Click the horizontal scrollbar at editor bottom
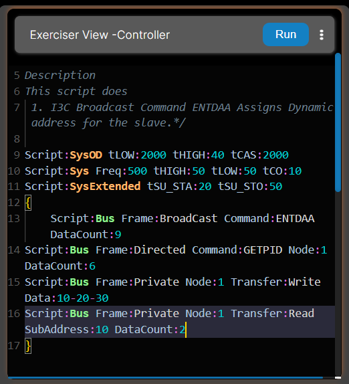 point(165,377)
